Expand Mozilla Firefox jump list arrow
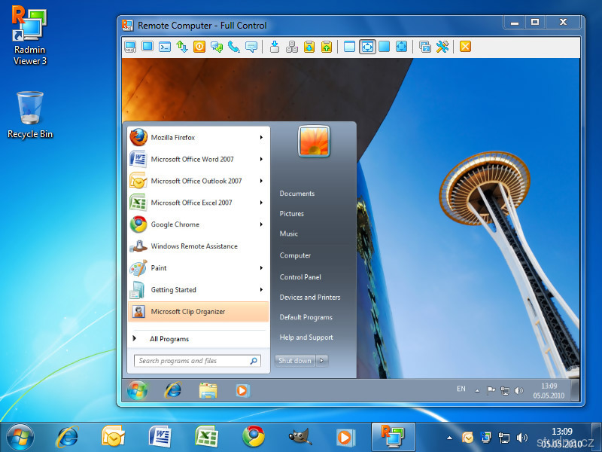 point(261,138)
